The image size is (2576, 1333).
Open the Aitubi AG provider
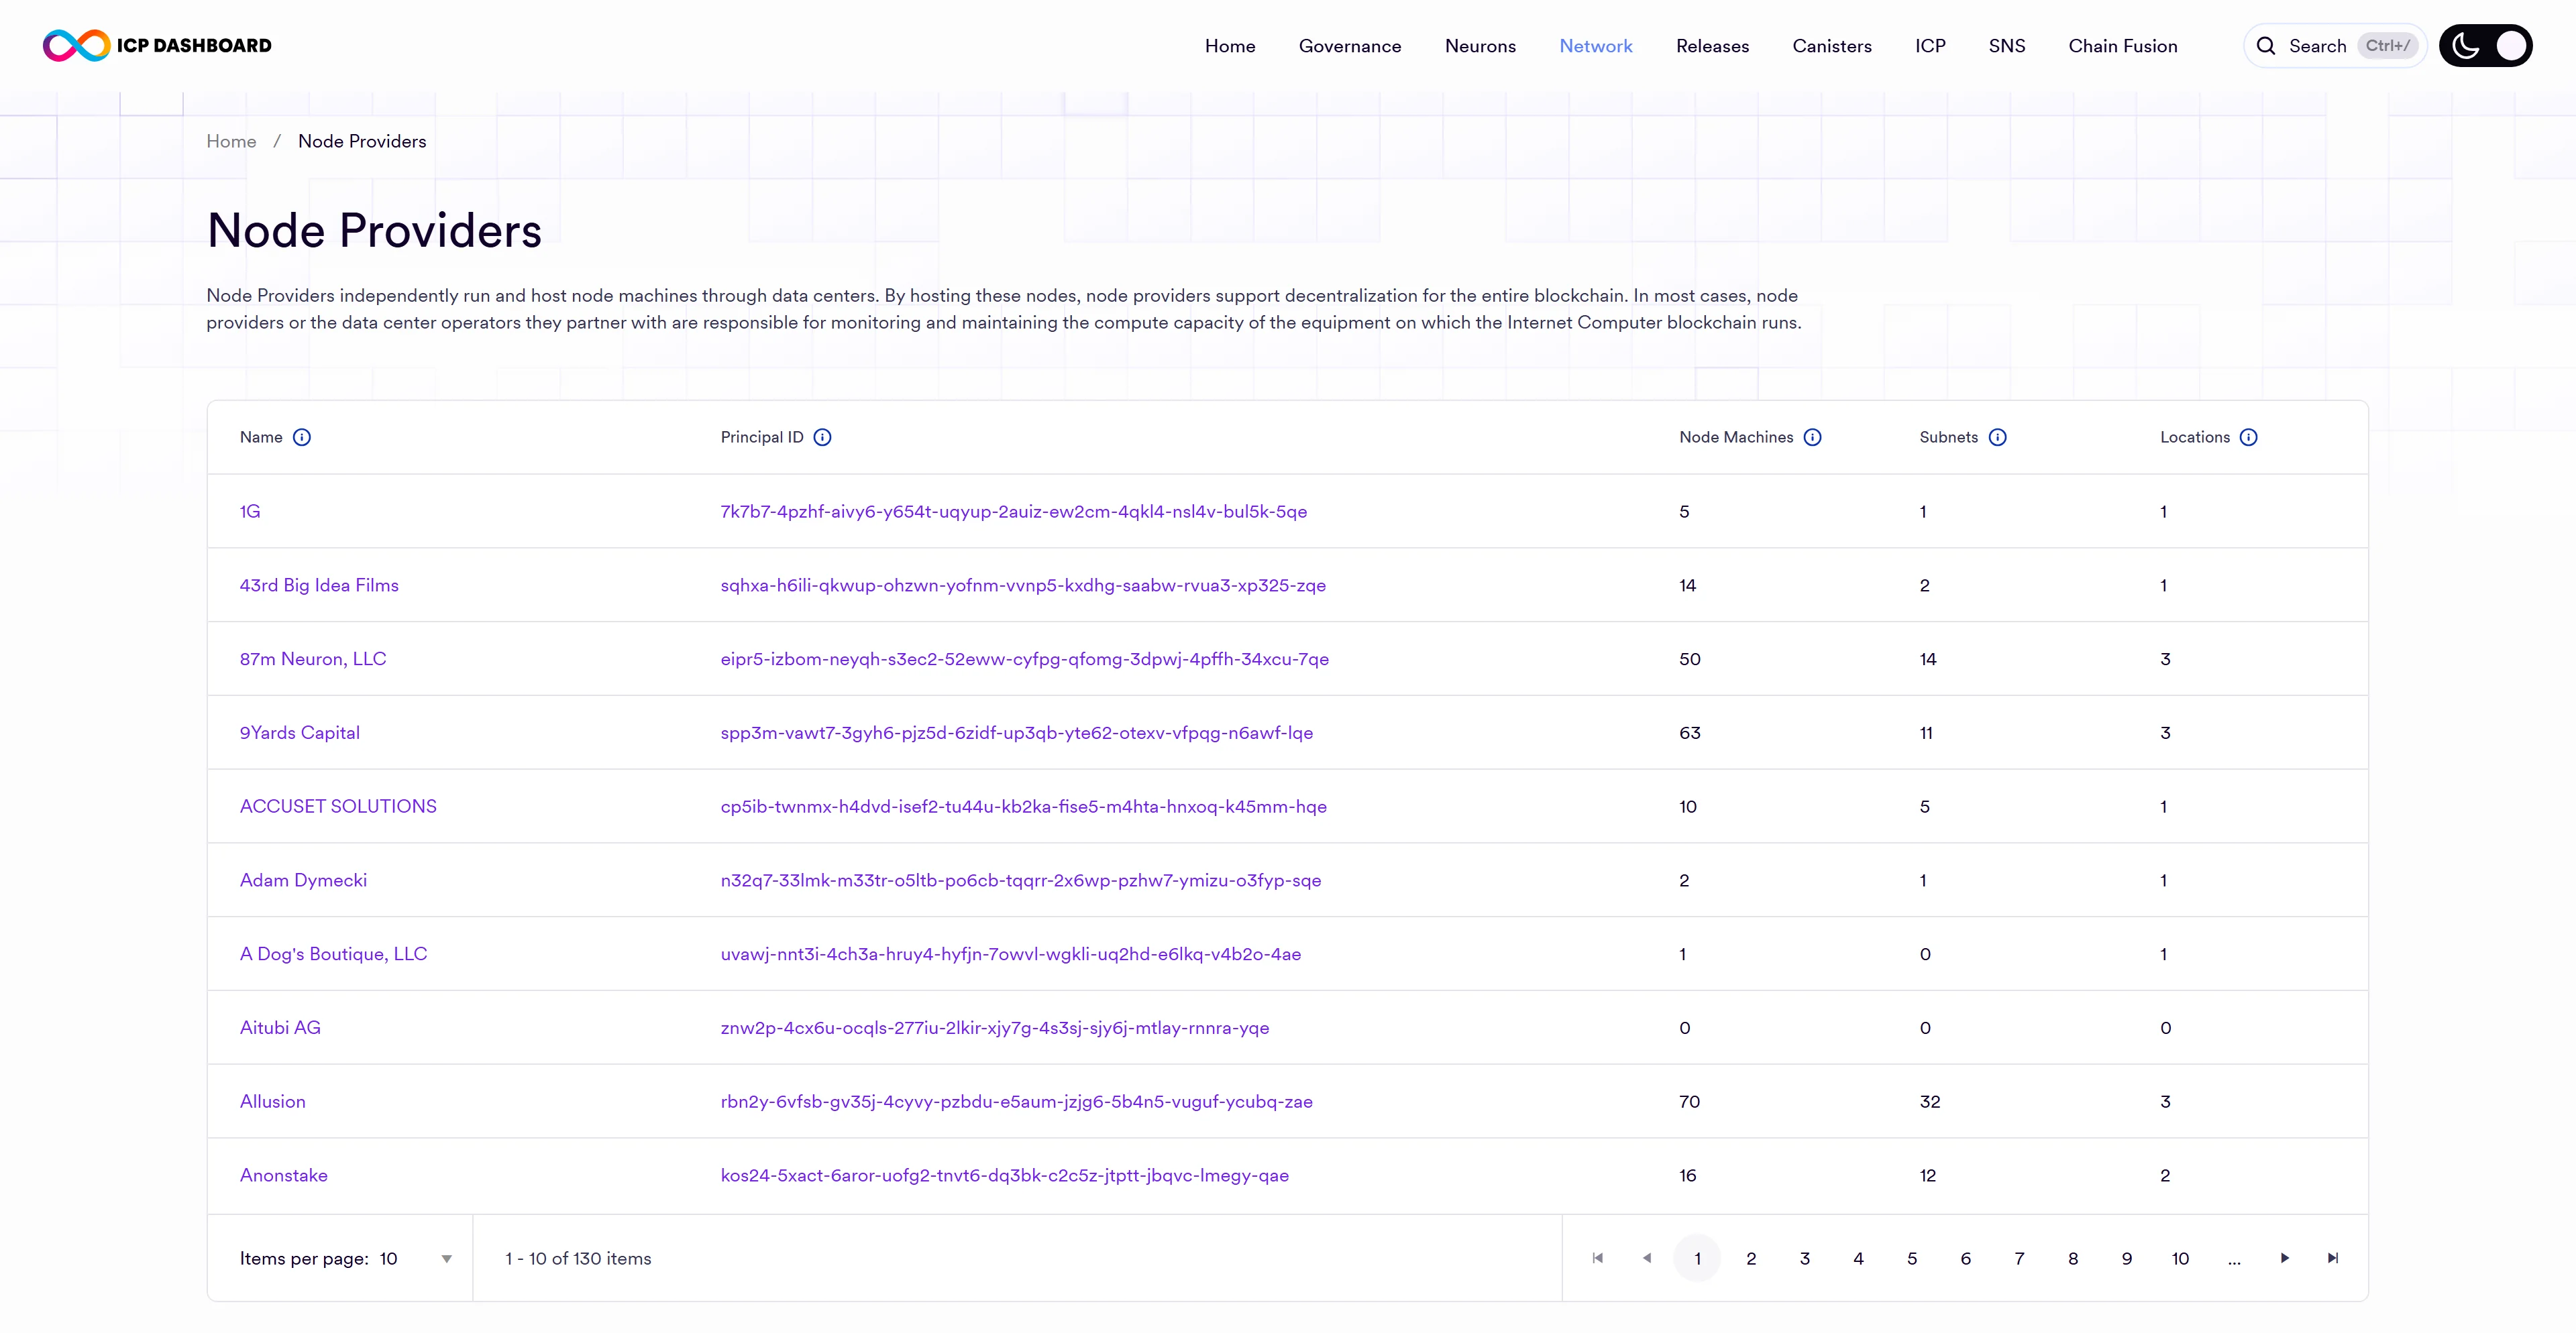click(280, 1027)
